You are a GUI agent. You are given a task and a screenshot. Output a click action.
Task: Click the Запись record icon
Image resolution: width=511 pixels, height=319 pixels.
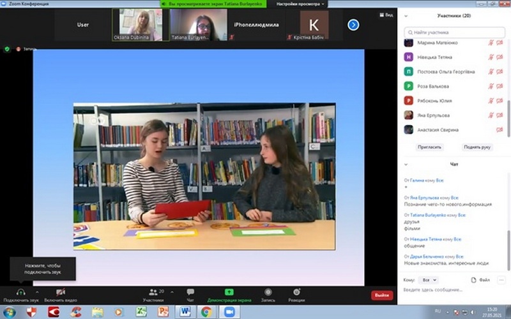[268, 292]
